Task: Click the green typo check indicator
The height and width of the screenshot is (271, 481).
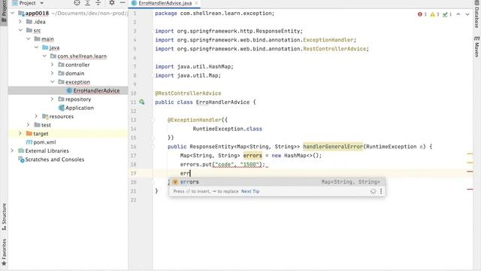Action: click(x=446, y=14)
